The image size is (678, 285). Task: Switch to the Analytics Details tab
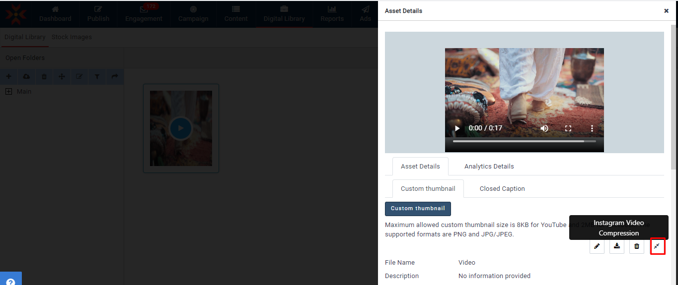point(489,167)
